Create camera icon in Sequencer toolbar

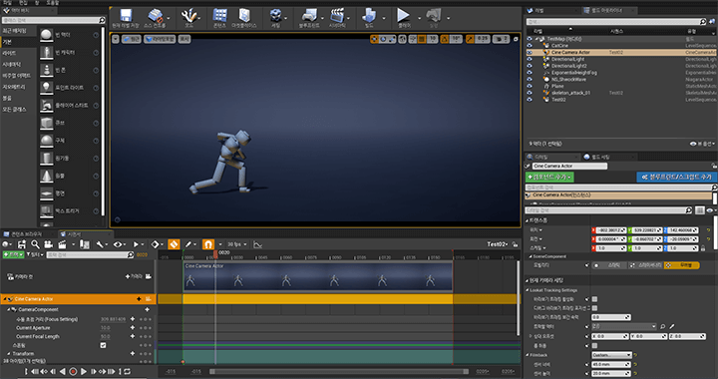point(48,244)
